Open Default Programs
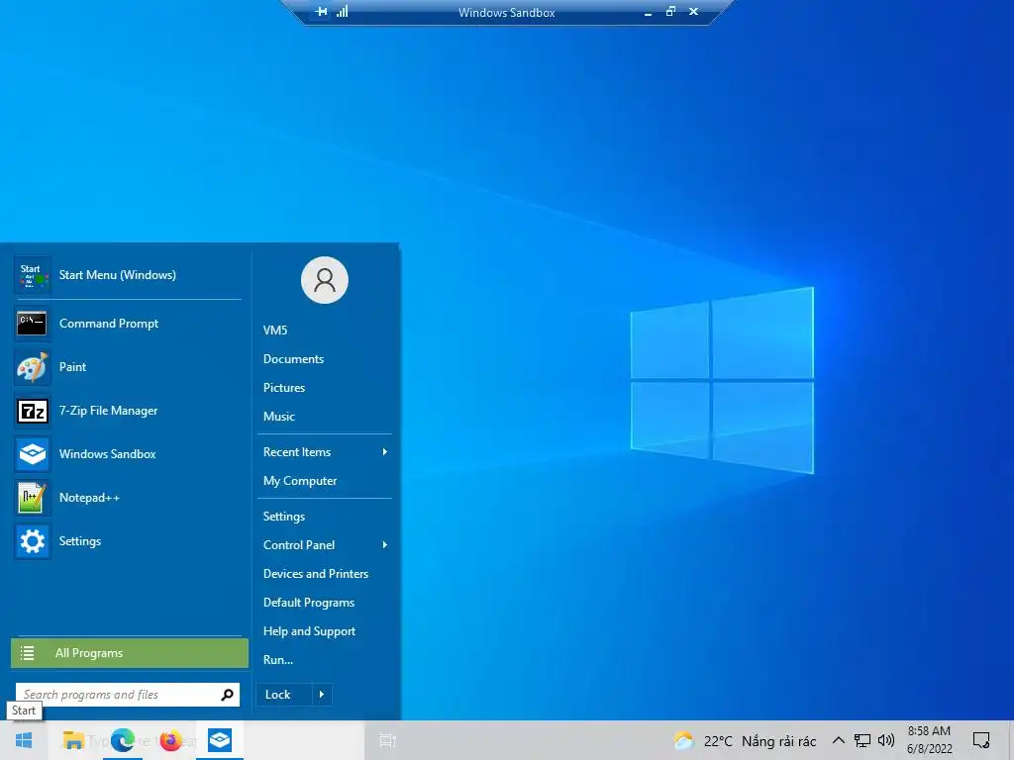This screenshot has height=760, width=1014. tap(309, 603)
